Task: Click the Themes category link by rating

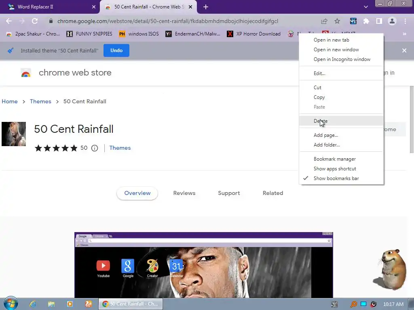Action: tap(120, 148)
